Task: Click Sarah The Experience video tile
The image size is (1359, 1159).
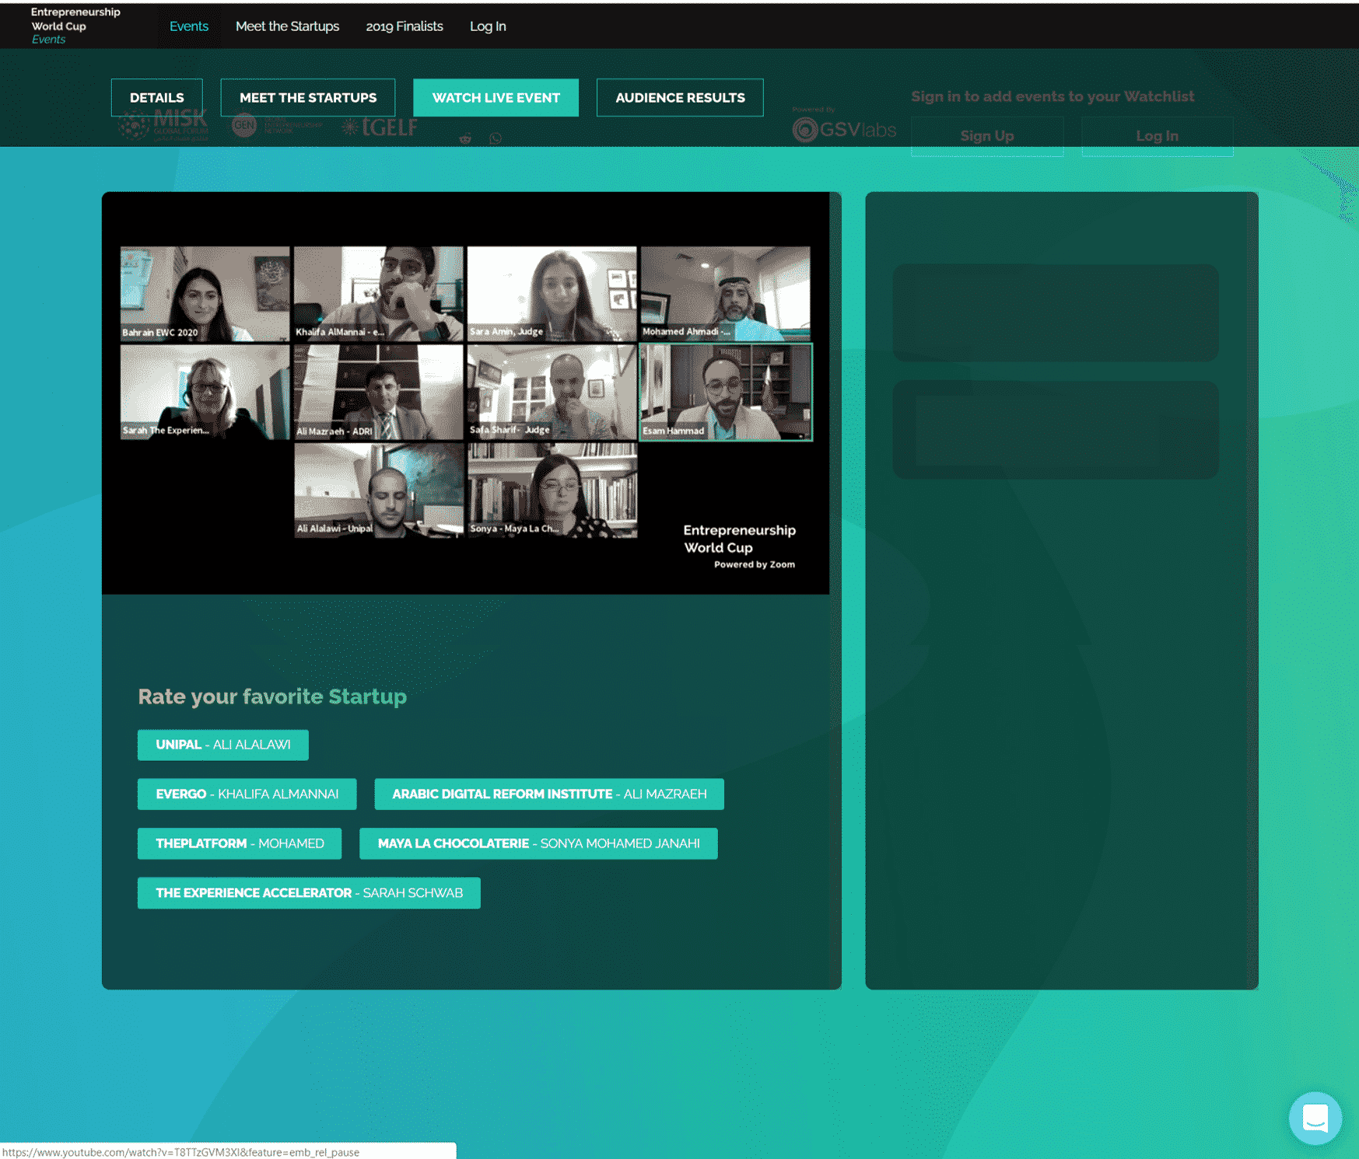Action: tap(205, 393)
